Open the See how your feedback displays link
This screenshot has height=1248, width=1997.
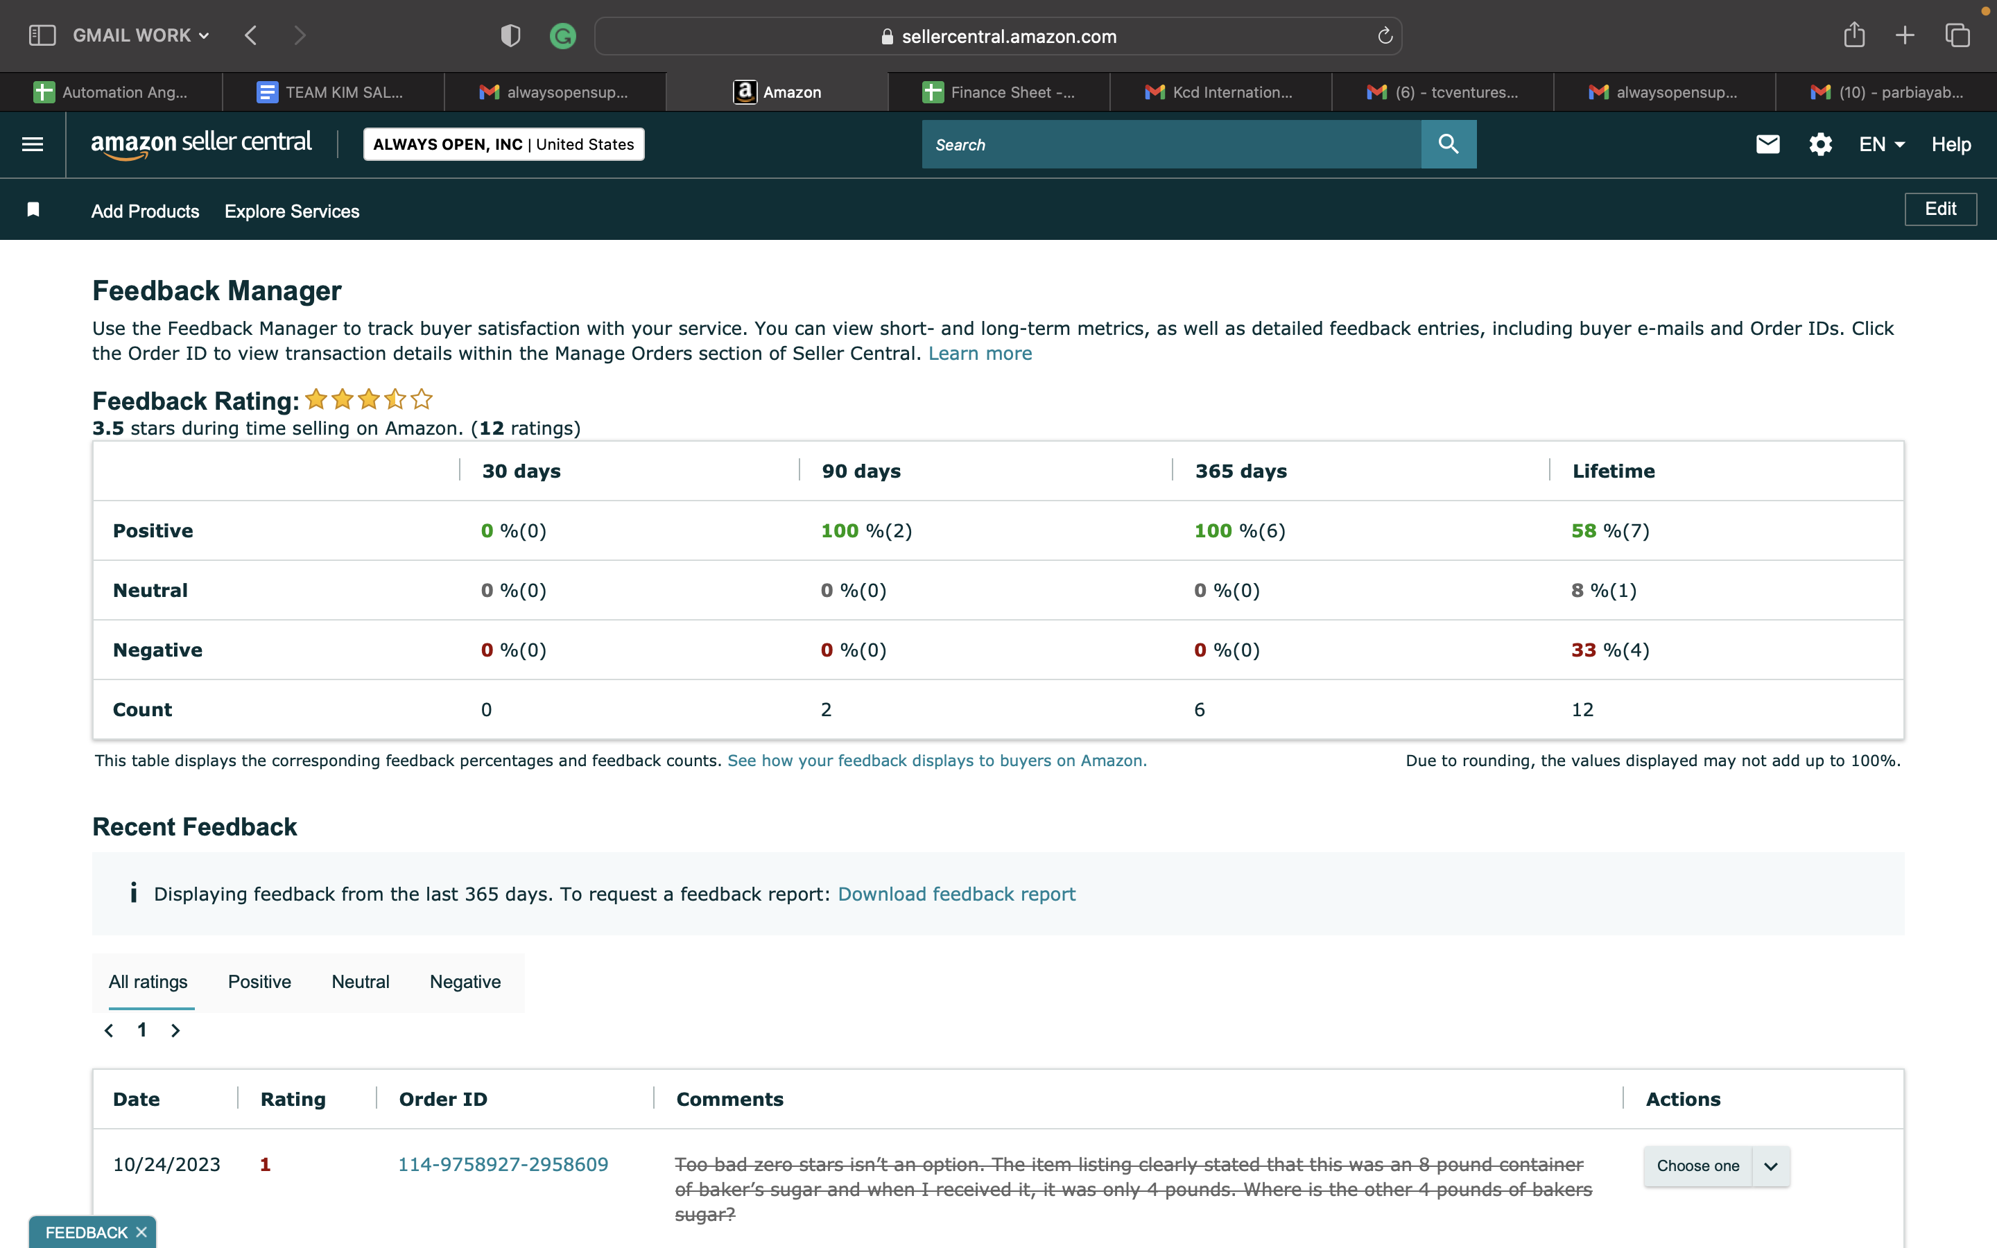click(x=937, y=760)
